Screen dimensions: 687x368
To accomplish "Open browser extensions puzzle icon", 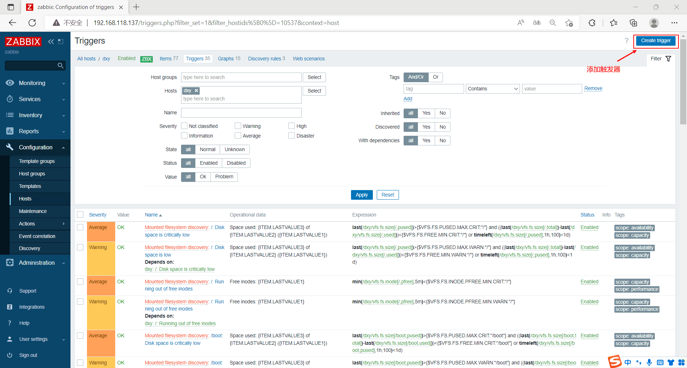I will pos(592,23).
